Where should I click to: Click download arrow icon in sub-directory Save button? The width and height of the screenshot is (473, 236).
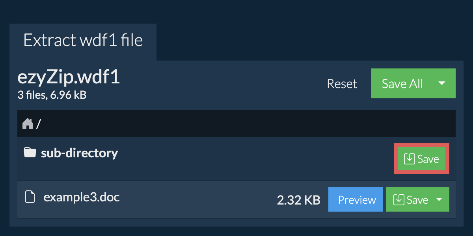coord(410,159)
